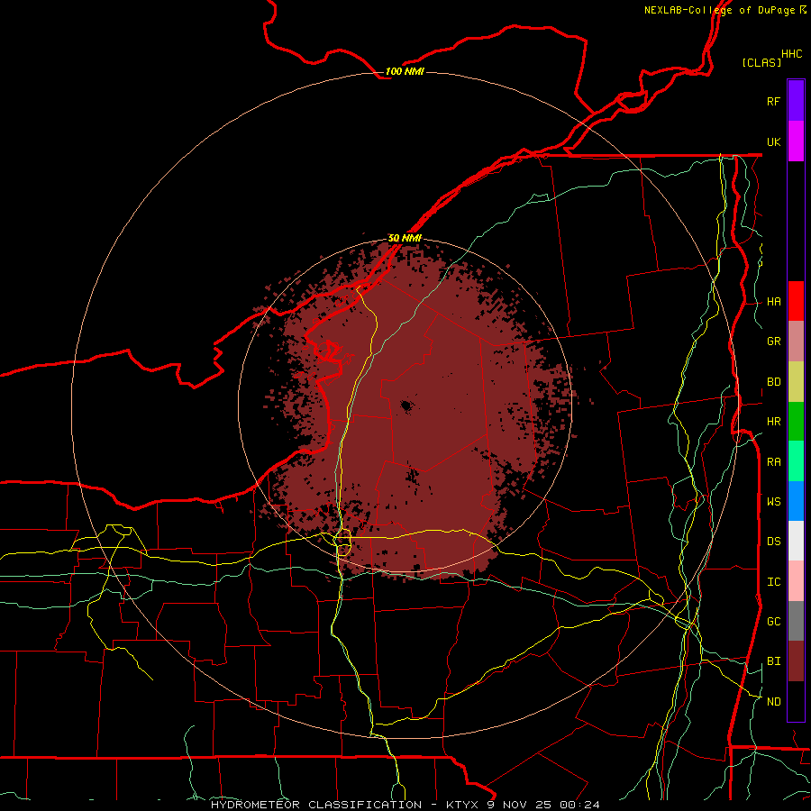This screenshot has width=811, height=811.
Task: Click the UK legend label
Action: point(773,141)
